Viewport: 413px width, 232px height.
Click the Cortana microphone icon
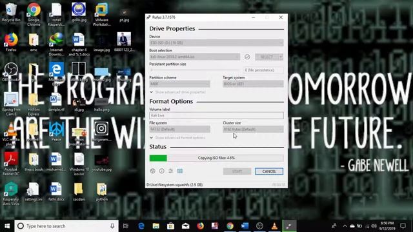click(112, 226)
